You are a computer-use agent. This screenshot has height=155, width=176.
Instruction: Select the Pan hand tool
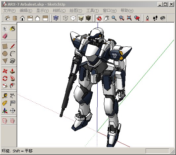point(107,18)
